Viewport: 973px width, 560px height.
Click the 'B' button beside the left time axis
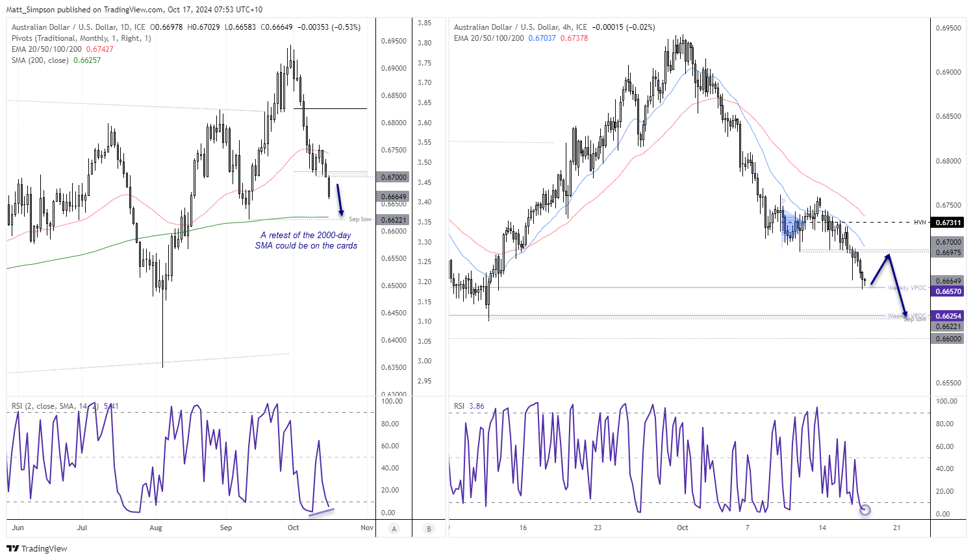(x=429, y=528)
